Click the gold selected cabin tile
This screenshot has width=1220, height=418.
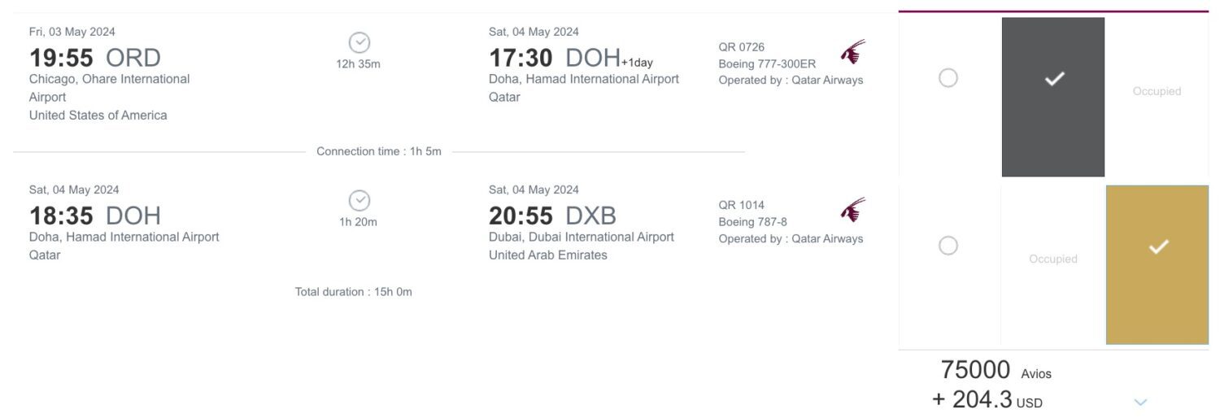(x=1157, y=265)
